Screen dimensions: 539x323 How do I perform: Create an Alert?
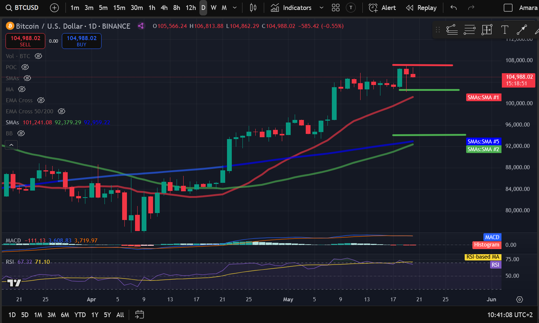point(382,8)
